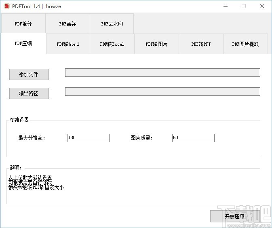
Task: Edit the 最大分辨率 value field
Action: click(88, 138)
